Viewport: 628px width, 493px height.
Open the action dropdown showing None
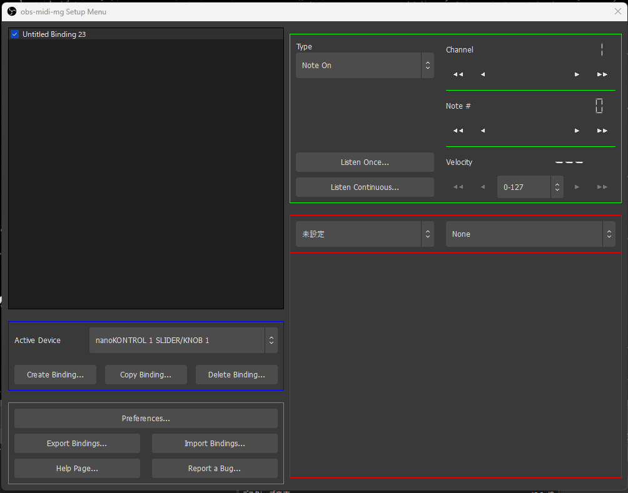pos(530,234)
